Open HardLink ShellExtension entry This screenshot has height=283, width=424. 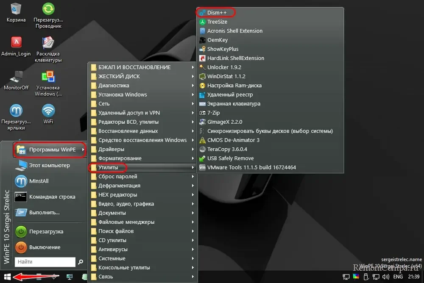tap(270, 58)
